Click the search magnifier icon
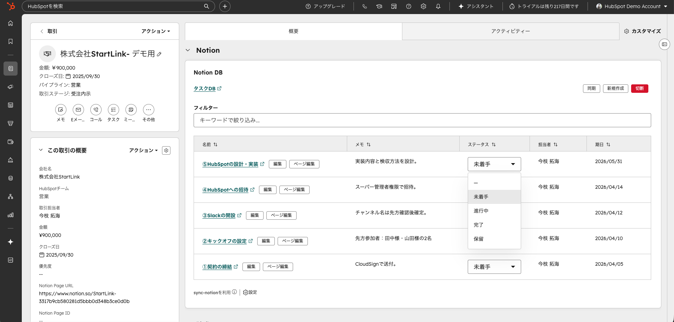Screen dimensions: 674x322 207,6
